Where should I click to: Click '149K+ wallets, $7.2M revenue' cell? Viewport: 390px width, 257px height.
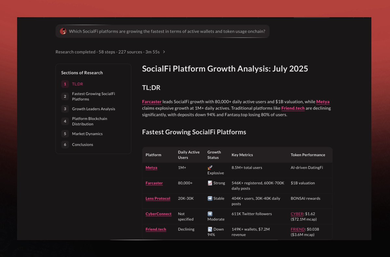pyautogui.click(x=251, y=232)
